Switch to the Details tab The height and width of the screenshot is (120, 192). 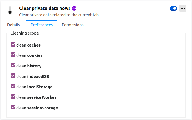click(x=13, y=25)
